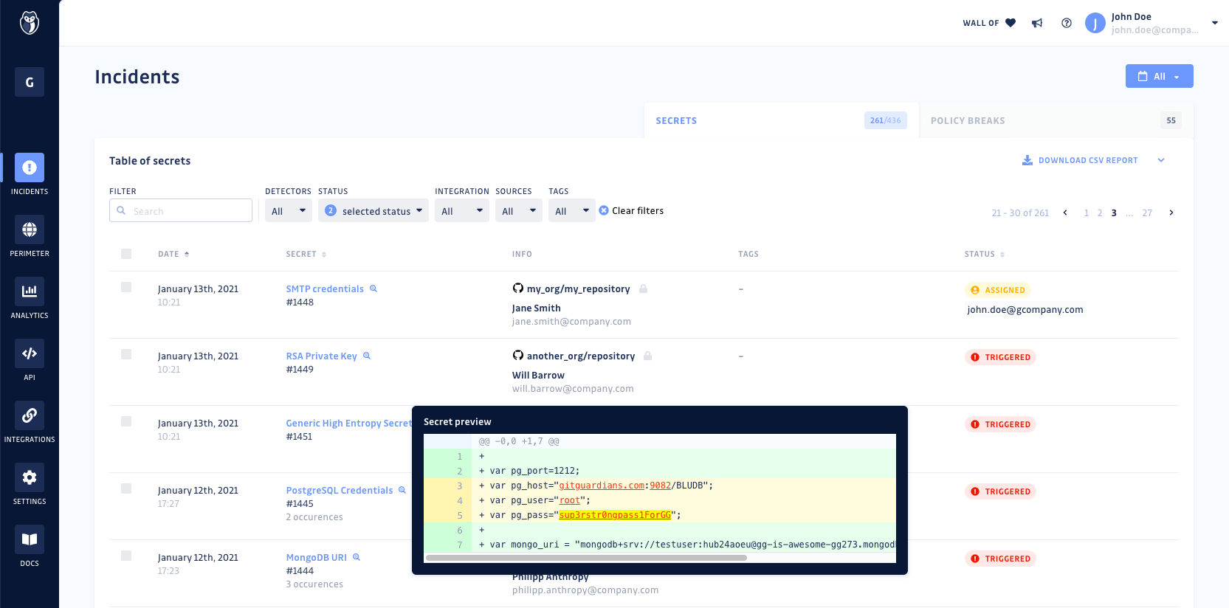This screenshot has height=608, width=1229.
Task: Open MongoDB URI incident link
Action: click(x=316, y=557)
